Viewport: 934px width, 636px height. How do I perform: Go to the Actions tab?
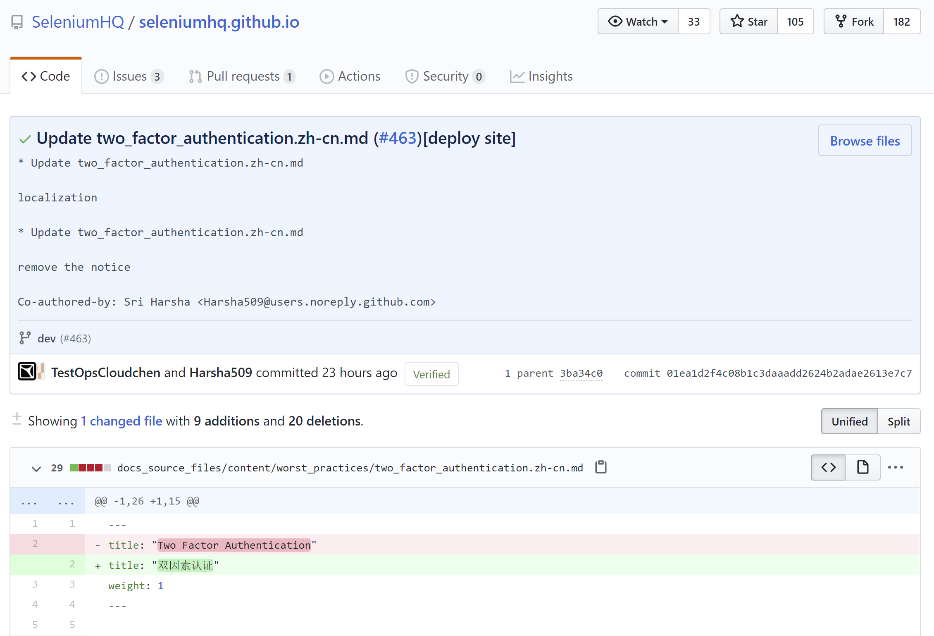coord(350,77)
